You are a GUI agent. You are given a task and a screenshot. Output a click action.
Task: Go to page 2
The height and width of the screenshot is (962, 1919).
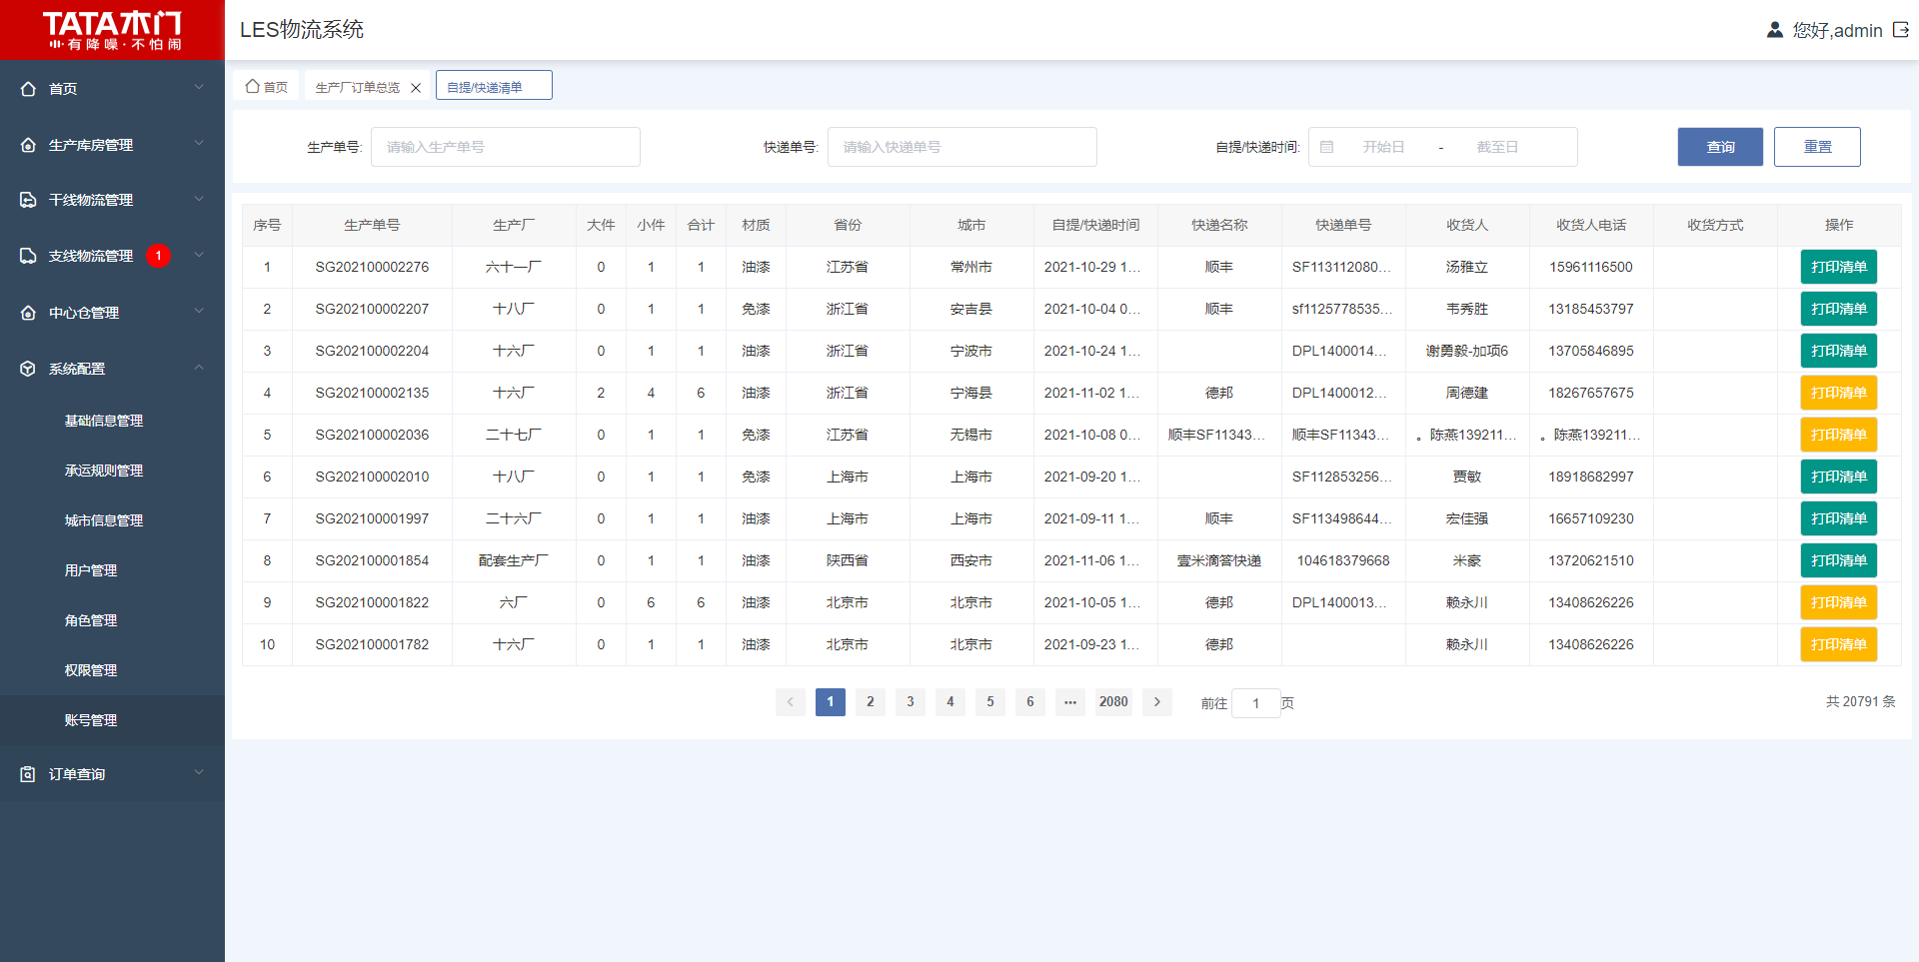(871, 702)
